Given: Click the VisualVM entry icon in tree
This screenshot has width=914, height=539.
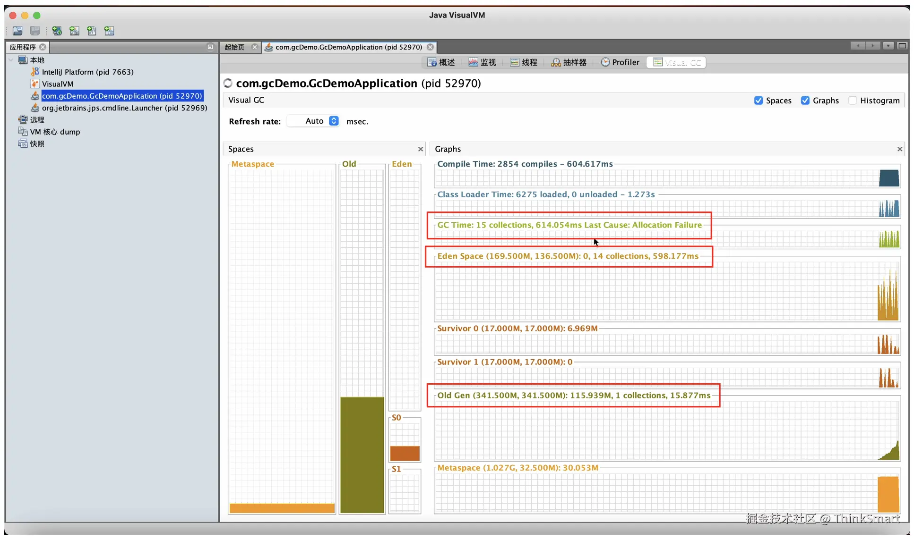Looking at the screenshot, I should (x=34, y=84).
